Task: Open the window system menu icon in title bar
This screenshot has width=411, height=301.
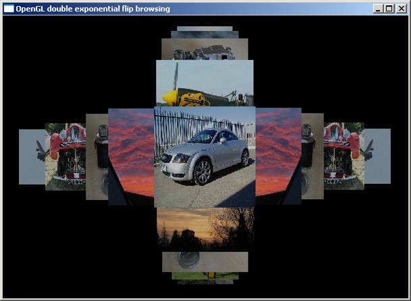Action: (x=9, y=9)
